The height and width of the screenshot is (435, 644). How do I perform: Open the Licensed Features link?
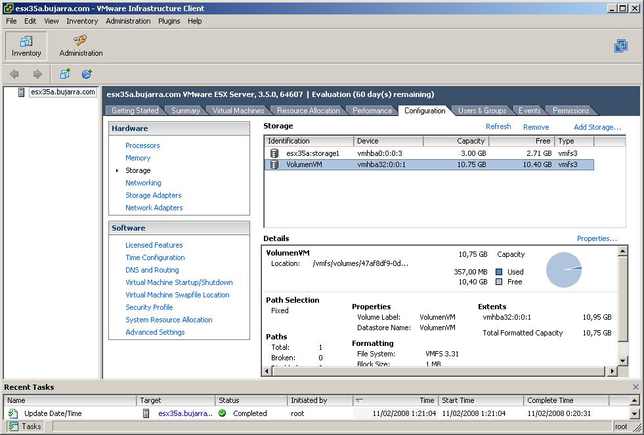tap(154, 245)
